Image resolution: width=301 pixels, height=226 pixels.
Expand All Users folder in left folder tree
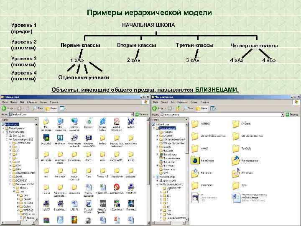click(x=14, y=188)
